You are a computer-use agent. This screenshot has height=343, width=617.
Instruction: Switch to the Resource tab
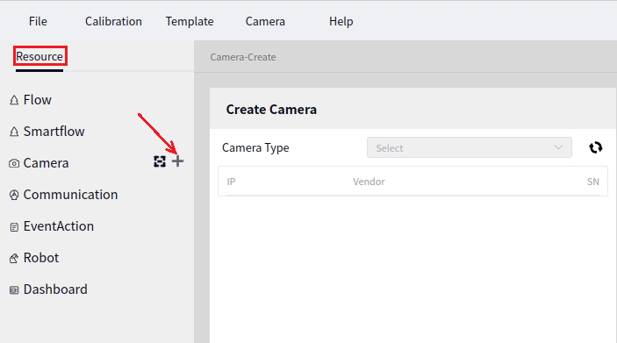tap(39, 57)
